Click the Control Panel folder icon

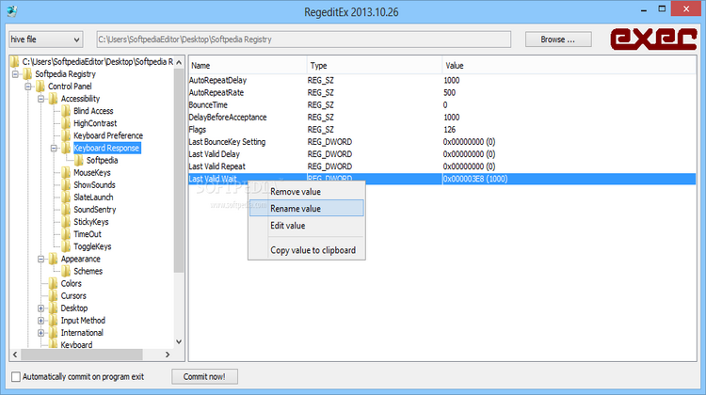point(40,87)
